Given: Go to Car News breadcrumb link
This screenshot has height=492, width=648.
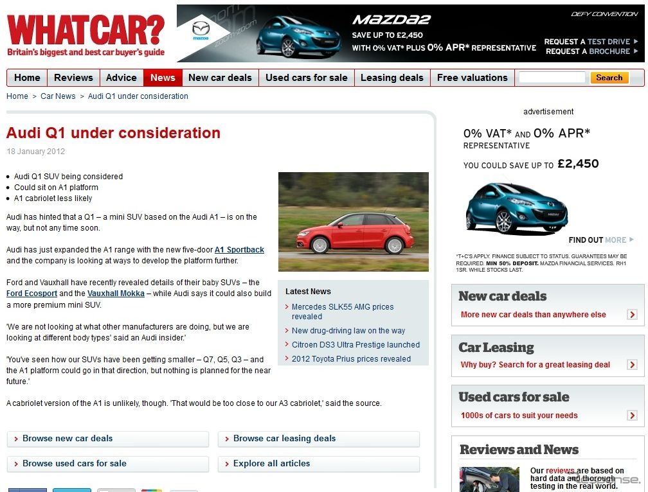Looking at the screenshot, I should pyautogui.click(x=58, y=96).
